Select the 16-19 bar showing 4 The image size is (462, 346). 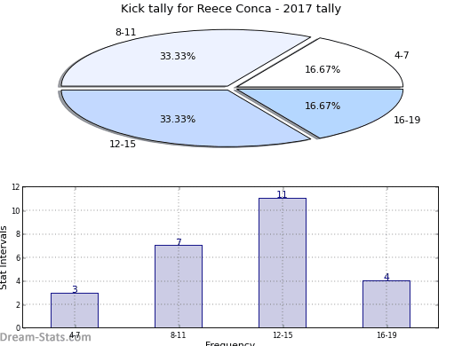click(x=386, y=304)
